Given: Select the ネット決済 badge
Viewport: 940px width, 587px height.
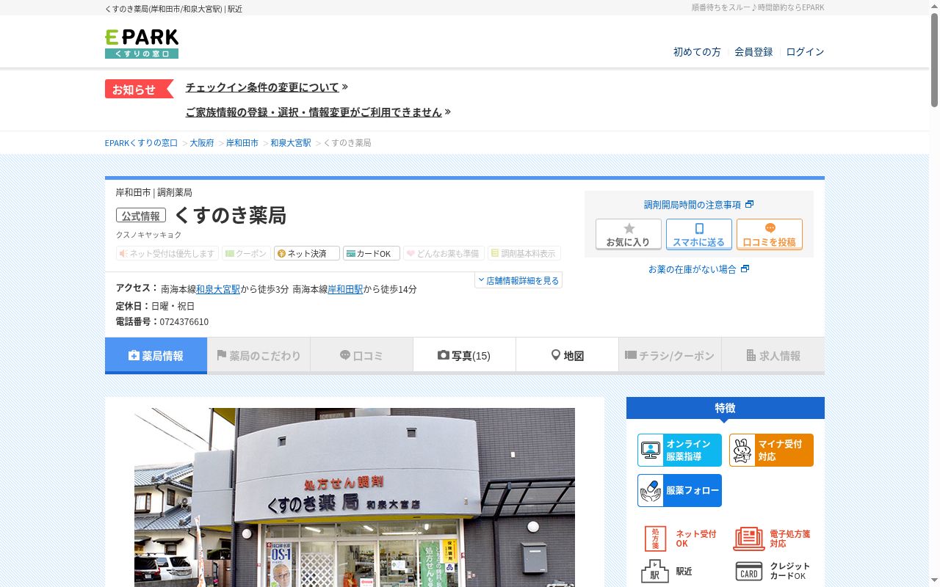Looking at the screenshot, I should [307, 253].
